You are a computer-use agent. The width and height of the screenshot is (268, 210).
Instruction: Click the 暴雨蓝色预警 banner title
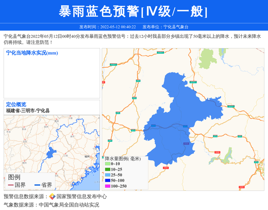[134, 11]
